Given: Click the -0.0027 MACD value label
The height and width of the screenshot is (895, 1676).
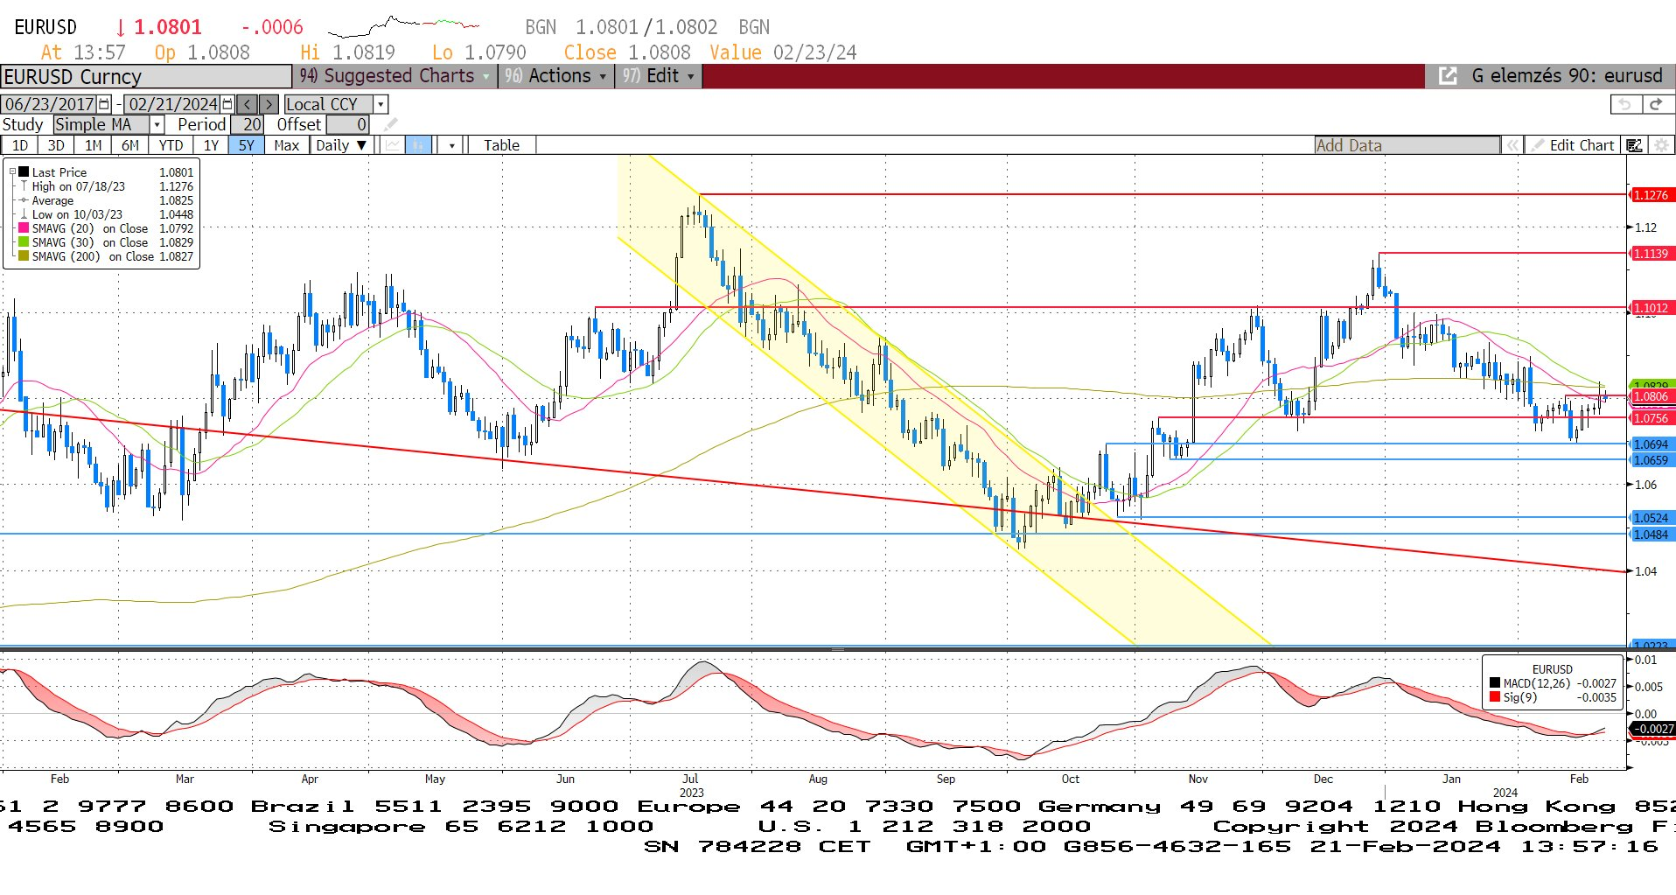Looking at the screenshot, I should click(x=1652, y=729).
